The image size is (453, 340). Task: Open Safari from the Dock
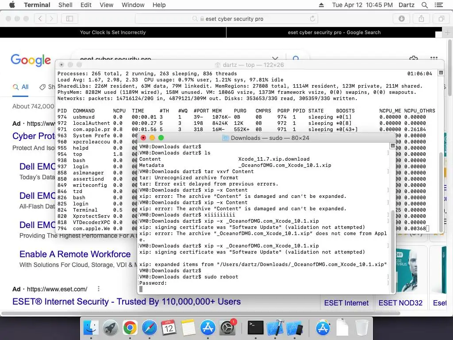(x=150, y=328)
